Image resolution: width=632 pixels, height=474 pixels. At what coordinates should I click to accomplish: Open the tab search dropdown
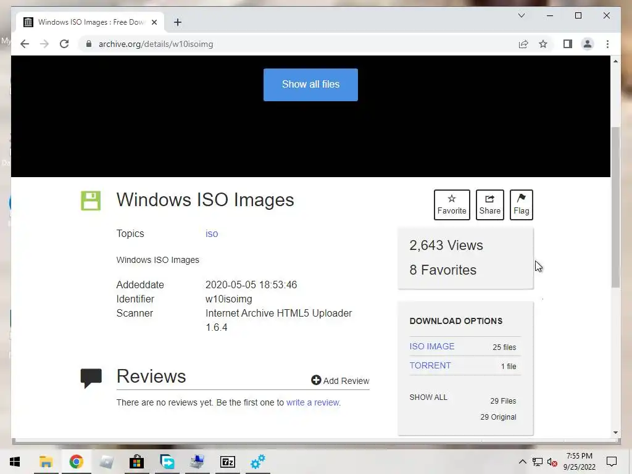[521, 15]
